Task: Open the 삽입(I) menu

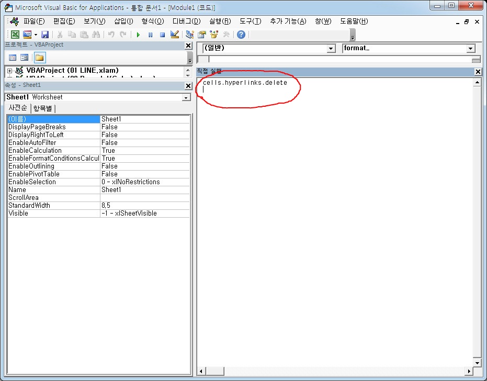Action: tap(123, 21)
